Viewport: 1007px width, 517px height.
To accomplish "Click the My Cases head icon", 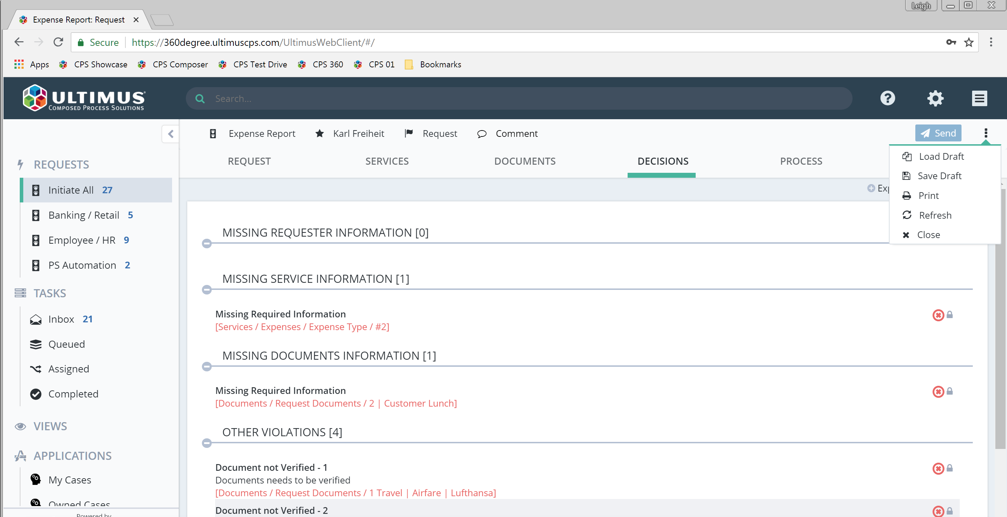I will click(36, 480).
